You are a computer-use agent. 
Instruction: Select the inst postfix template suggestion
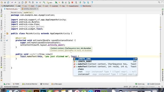click(x=105, y=72)
